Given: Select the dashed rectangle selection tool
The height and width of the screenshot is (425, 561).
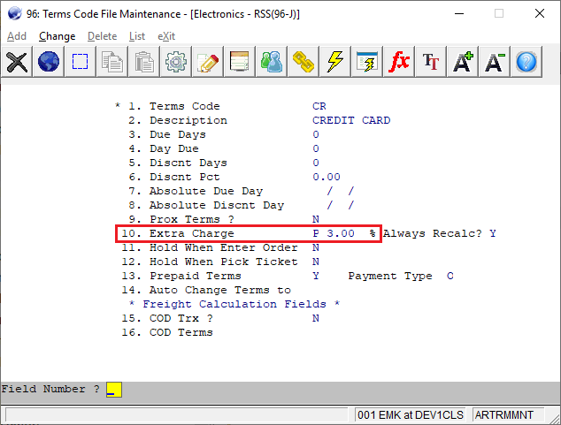Looking at the screenshot, I should 81,62.
